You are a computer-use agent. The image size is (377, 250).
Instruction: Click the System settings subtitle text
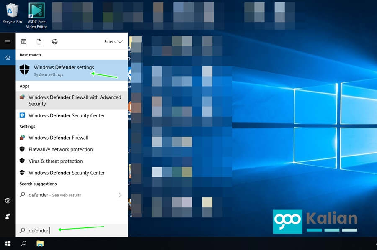[48, 74]
